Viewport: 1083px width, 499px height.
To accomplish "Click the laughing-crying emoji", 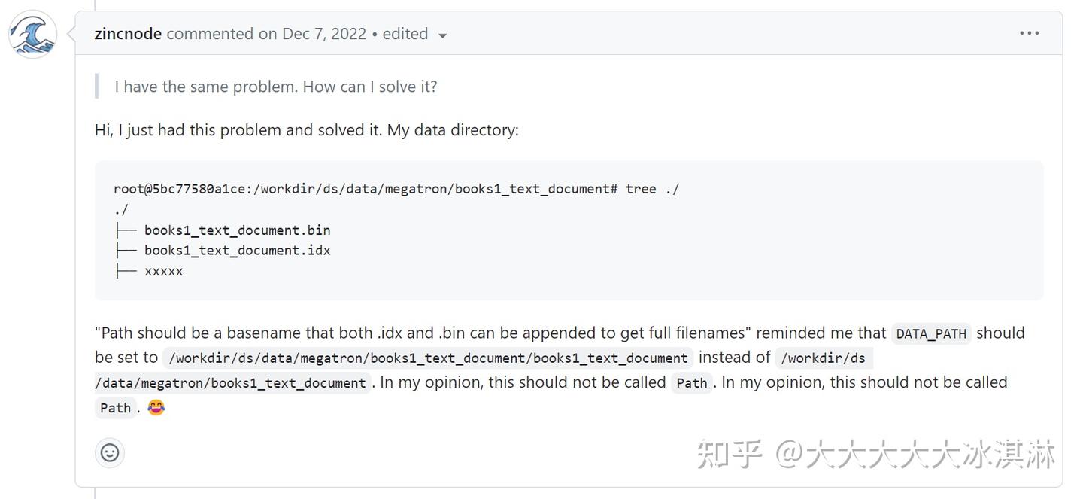I will tap(156, 408).
